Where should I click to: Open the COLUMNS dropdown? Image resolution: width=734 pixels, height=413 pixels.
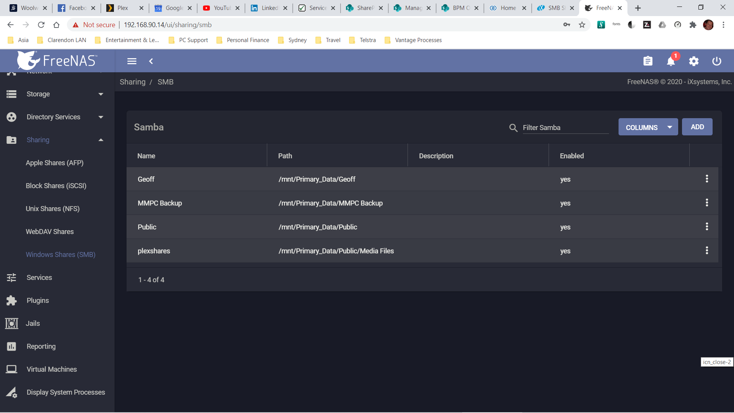tap(648, 127)
